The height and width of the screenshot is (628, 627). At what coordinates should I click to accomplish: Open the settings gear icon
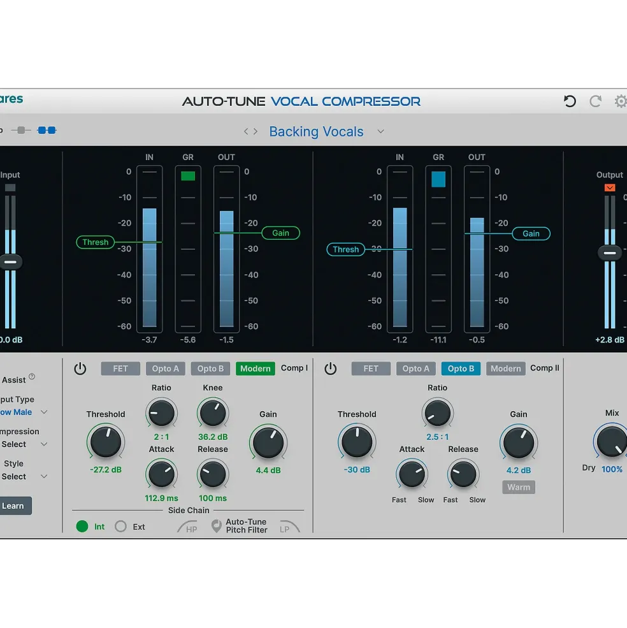tap(621, 101)
